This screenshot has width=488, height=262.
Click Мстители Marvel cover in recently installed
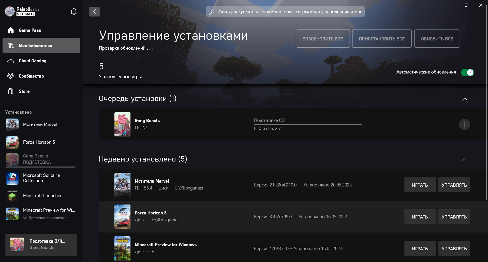click(123, 185)
